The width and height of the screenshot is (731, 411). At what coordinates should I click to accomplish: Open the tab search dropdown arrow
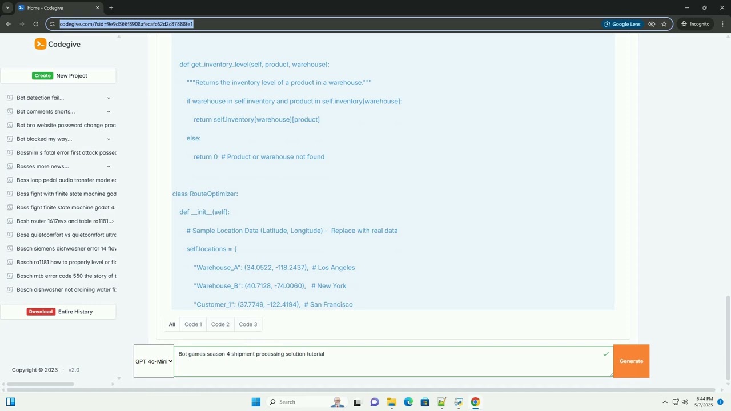(7, 7)
